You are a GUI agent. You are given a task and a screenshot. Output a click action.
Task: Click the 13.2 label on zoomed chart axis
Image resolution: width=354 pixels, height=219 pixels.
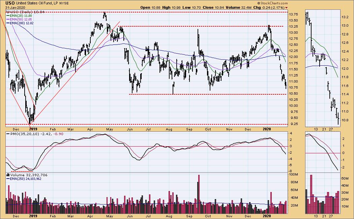(345, 17)
